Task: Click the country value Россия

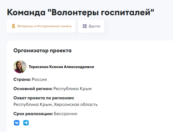Action: pos(39,79)
